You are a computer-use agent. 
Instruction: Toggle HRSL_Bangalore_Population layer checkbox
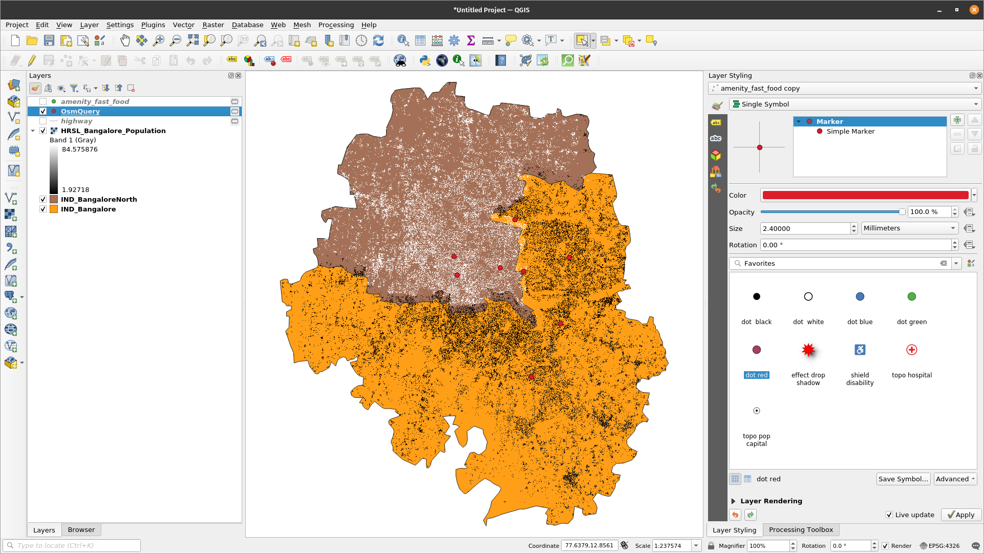point(43,131)
